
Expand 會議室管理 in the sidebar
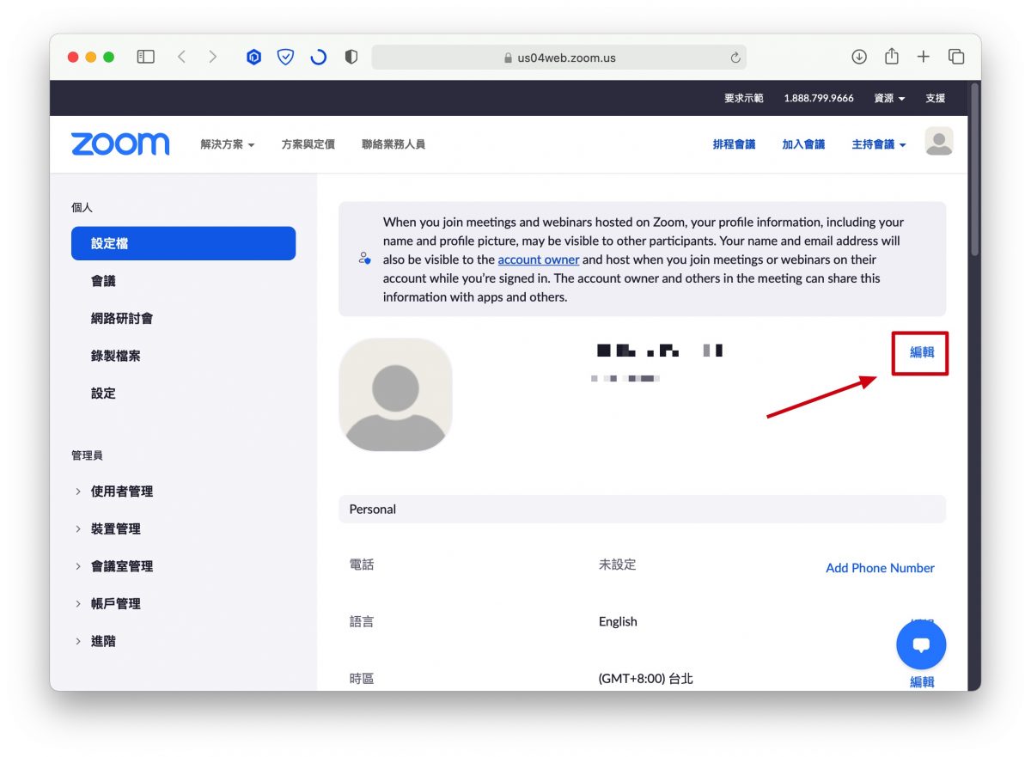pos(121,566)
